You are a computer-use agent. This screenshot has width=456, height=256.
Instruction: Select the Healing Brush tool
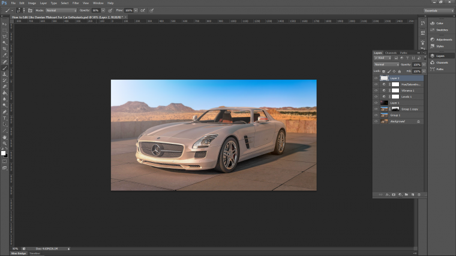click(x=4, y=62)
